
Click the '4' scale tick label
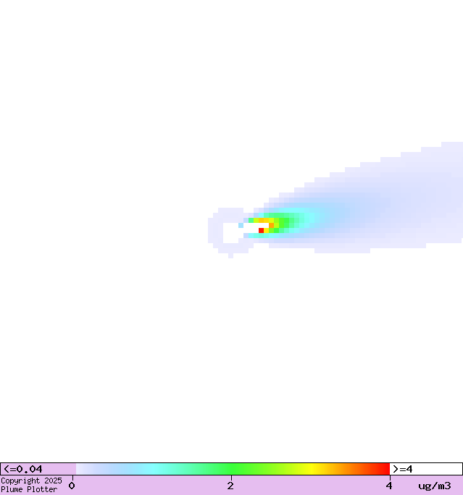tap(389, 486)
